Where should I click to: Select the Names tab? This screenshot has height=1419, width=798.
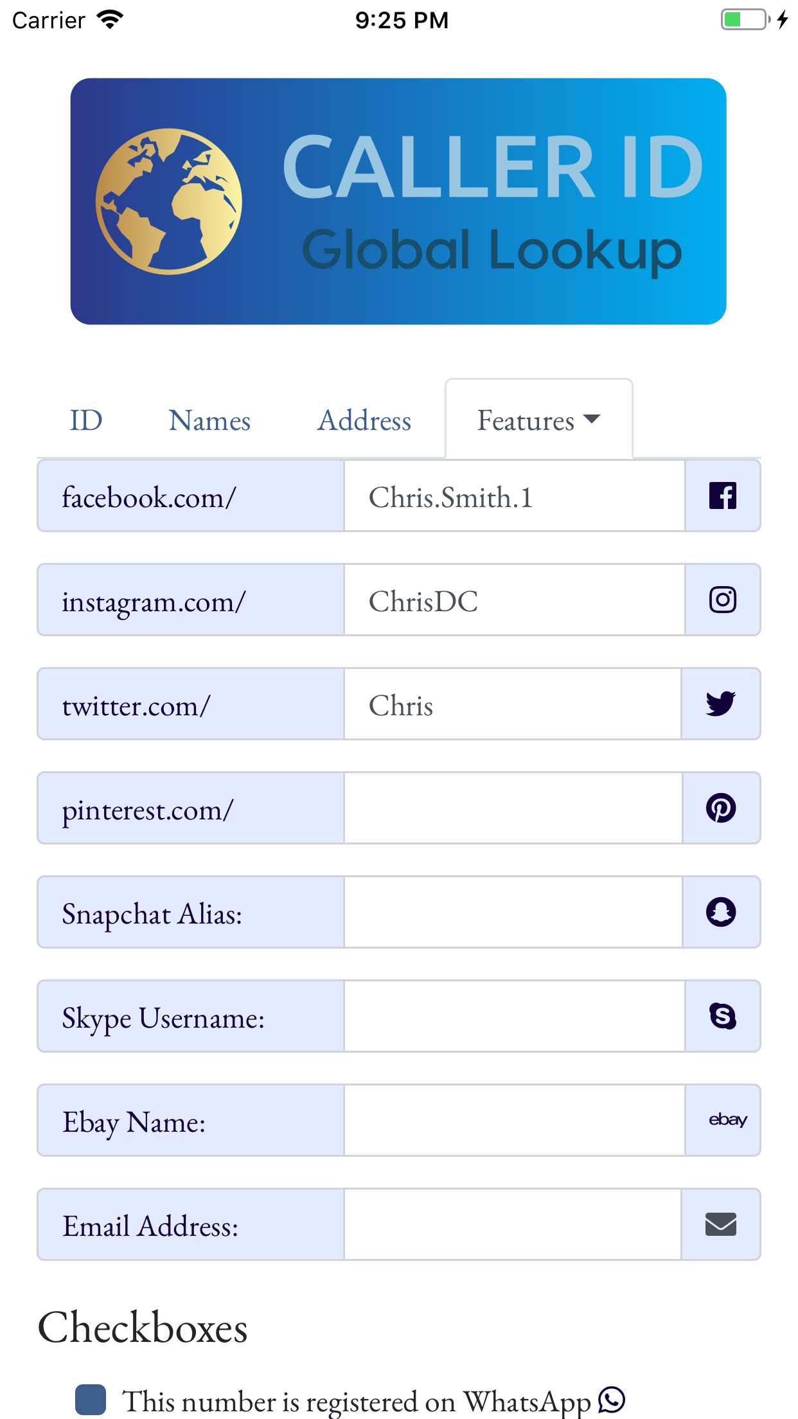point(209,419)
